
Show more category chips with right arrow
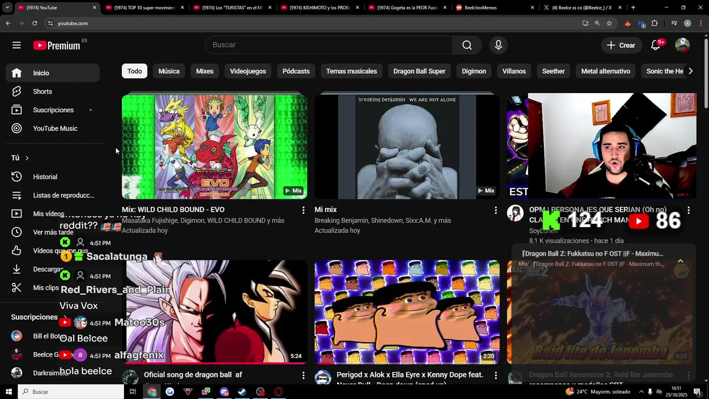tap(690, 71)
